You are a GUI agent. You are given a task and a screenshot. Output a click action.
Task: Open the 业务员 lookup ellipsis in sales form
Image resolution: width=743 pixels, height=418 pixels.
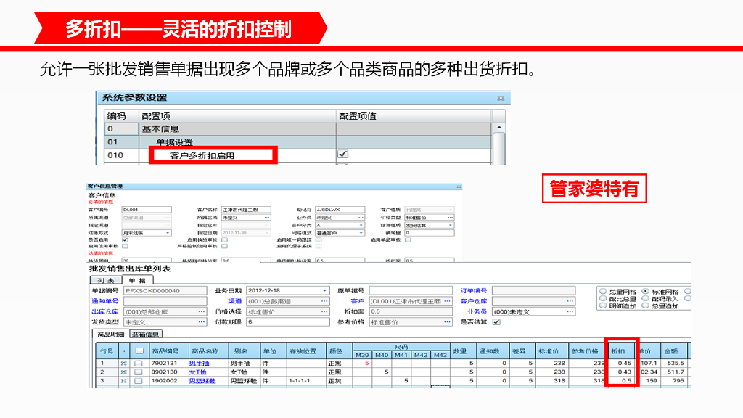click(570, 311)
